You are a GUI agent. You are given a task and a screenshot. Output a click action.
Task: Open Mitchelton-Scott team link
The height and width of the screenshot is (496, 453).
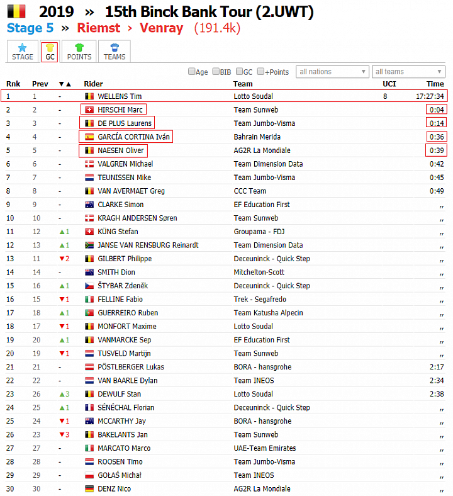tap(259, 273)
